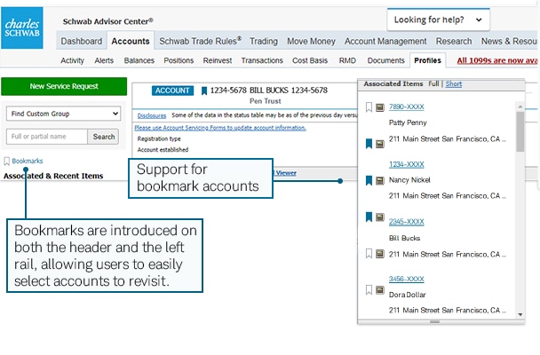This screenshot has width=540, height=355.
Task: Open the Alerts sub-tab
Action: 104,60
